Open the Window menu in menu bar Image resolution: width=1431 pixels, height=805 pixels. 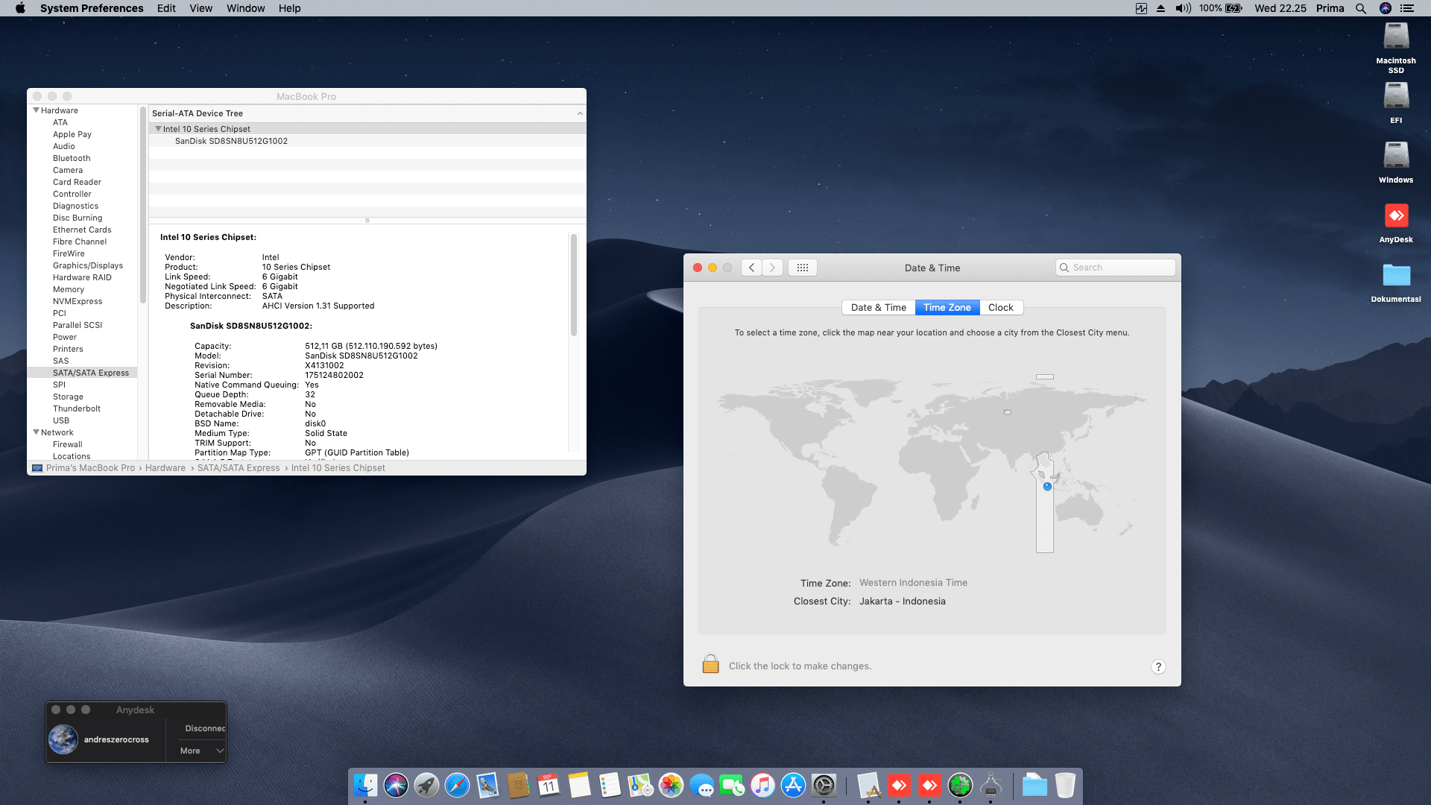[x=245, y=8]
